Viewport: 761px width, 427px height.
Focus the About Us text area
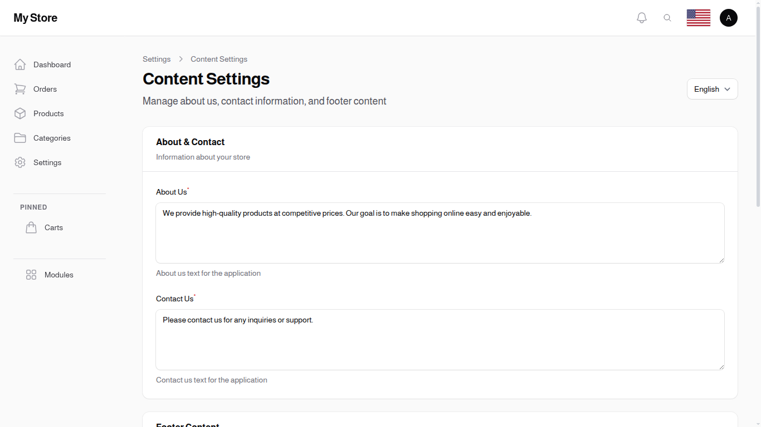pyautogui.click(x=440, y=232)
